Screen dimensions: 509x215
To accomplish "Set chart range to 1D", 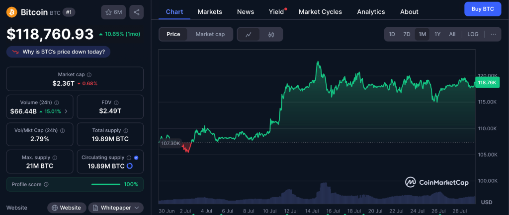I will [392, 34].
